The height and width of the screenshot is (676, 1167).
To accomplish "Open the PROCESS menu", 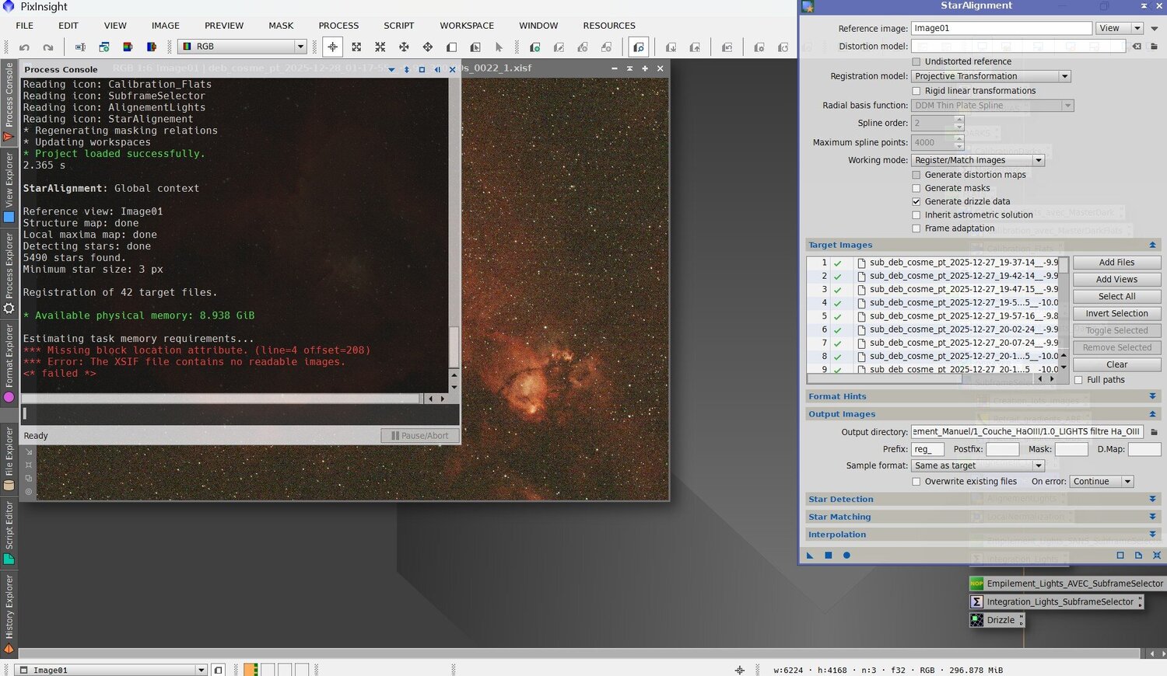I will coord(338,26).
